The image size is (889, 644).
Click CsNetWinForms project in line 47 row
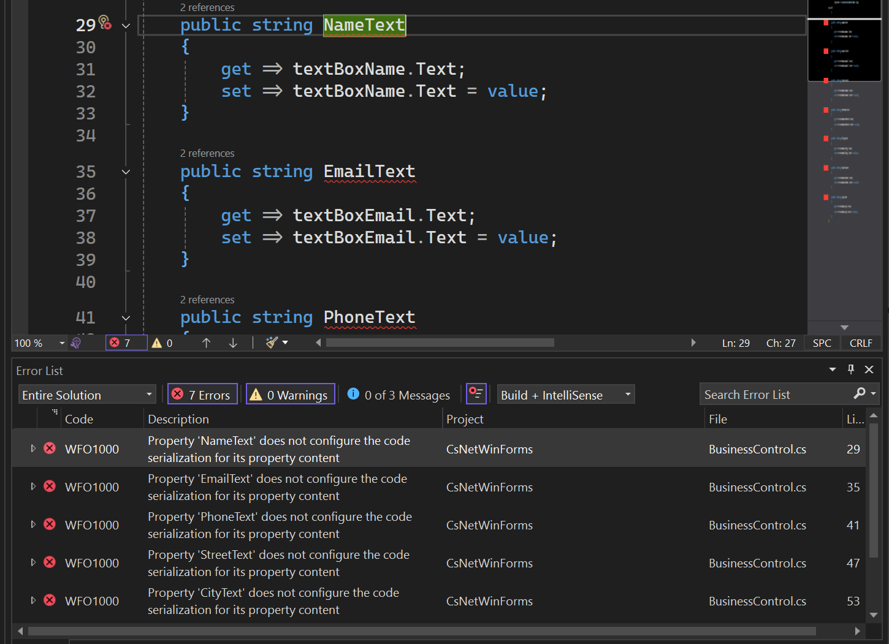pos(489,563)
